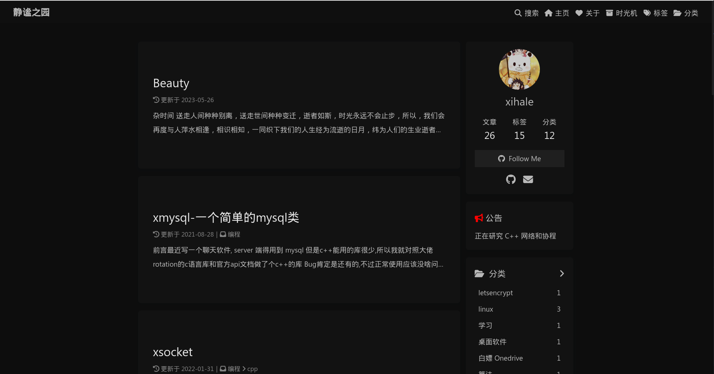Open the xsocket article
The image size is (714, 374).
coord(172,352)
